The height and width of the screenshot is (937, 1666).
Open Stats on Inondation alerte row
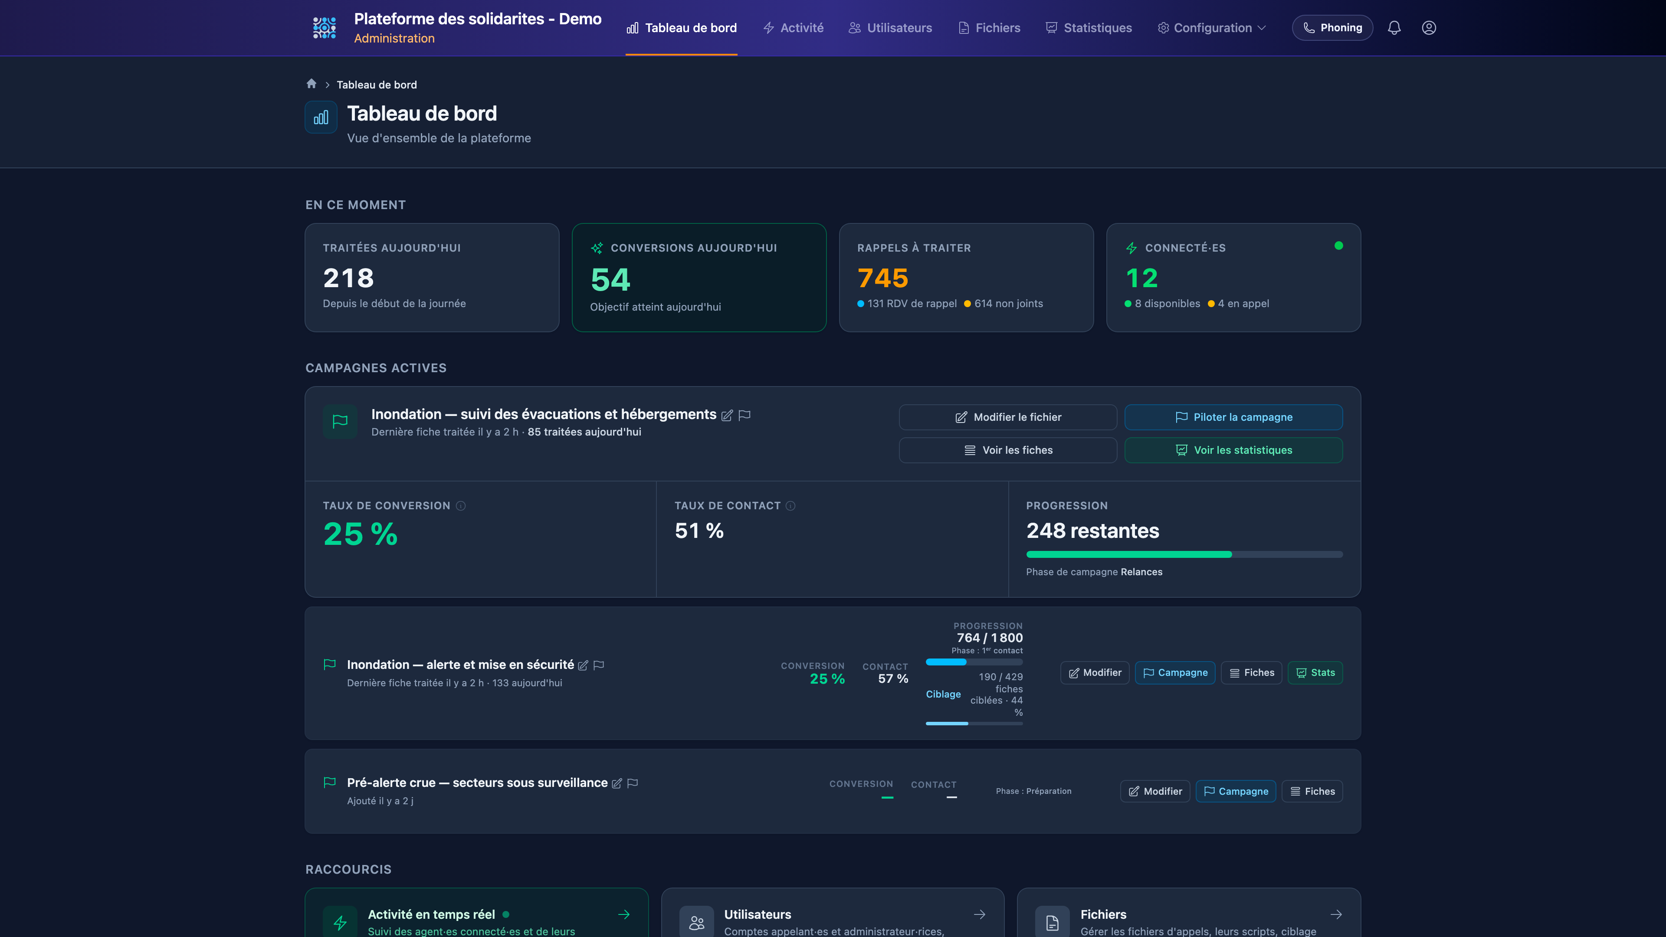pyautogui.click(x=1315, y=672)
